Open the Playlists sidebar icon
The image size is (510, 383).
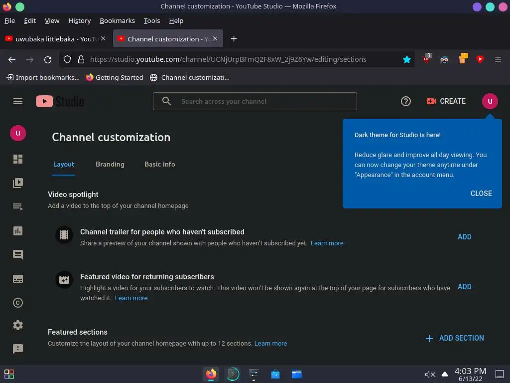tap(18, 207)
